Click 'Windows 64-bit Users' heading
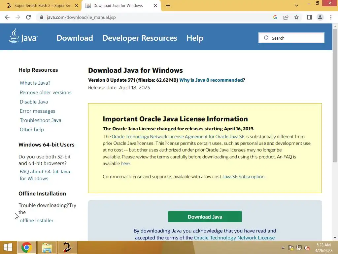The image size is (338, 254). 46,145
